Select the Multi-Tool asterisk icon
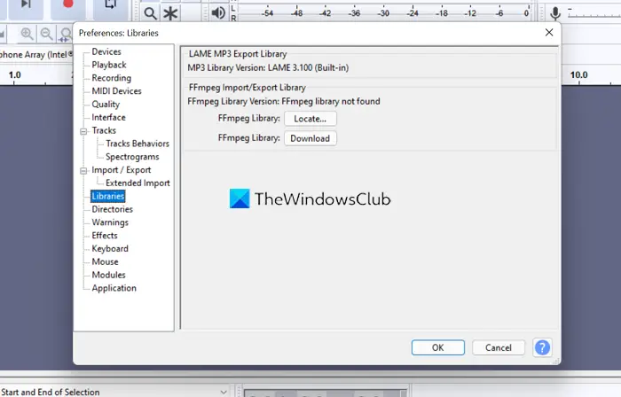The width and height of the screenshot is (621, 397). [x=170, y=13]
